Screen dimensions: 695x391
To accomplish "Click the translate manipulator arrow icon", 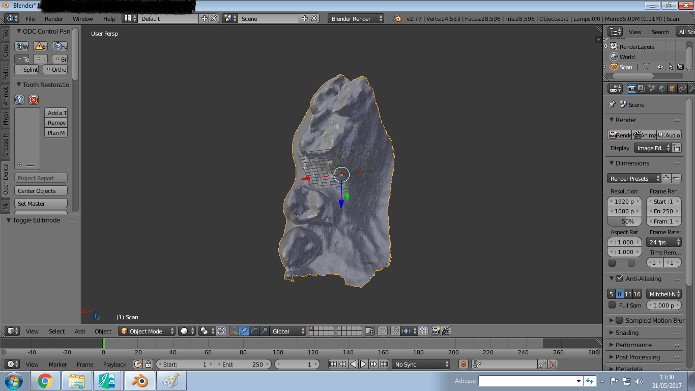I will pyautogui.click(x=244, y=331).
